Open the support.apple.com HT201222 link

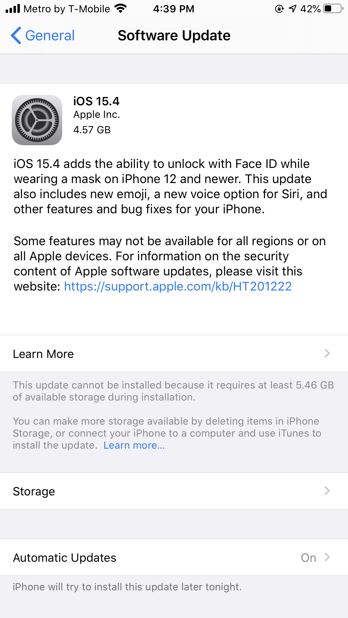click(x=178, y=286)
